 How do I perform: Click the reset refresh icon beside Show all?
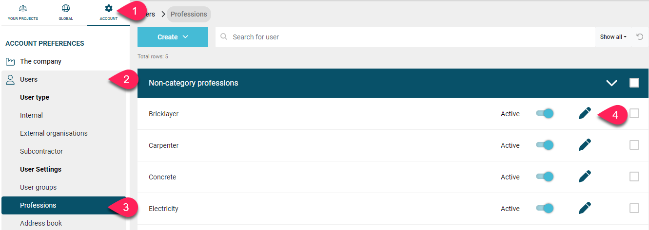pyautogui.click(x=640, y=37)
